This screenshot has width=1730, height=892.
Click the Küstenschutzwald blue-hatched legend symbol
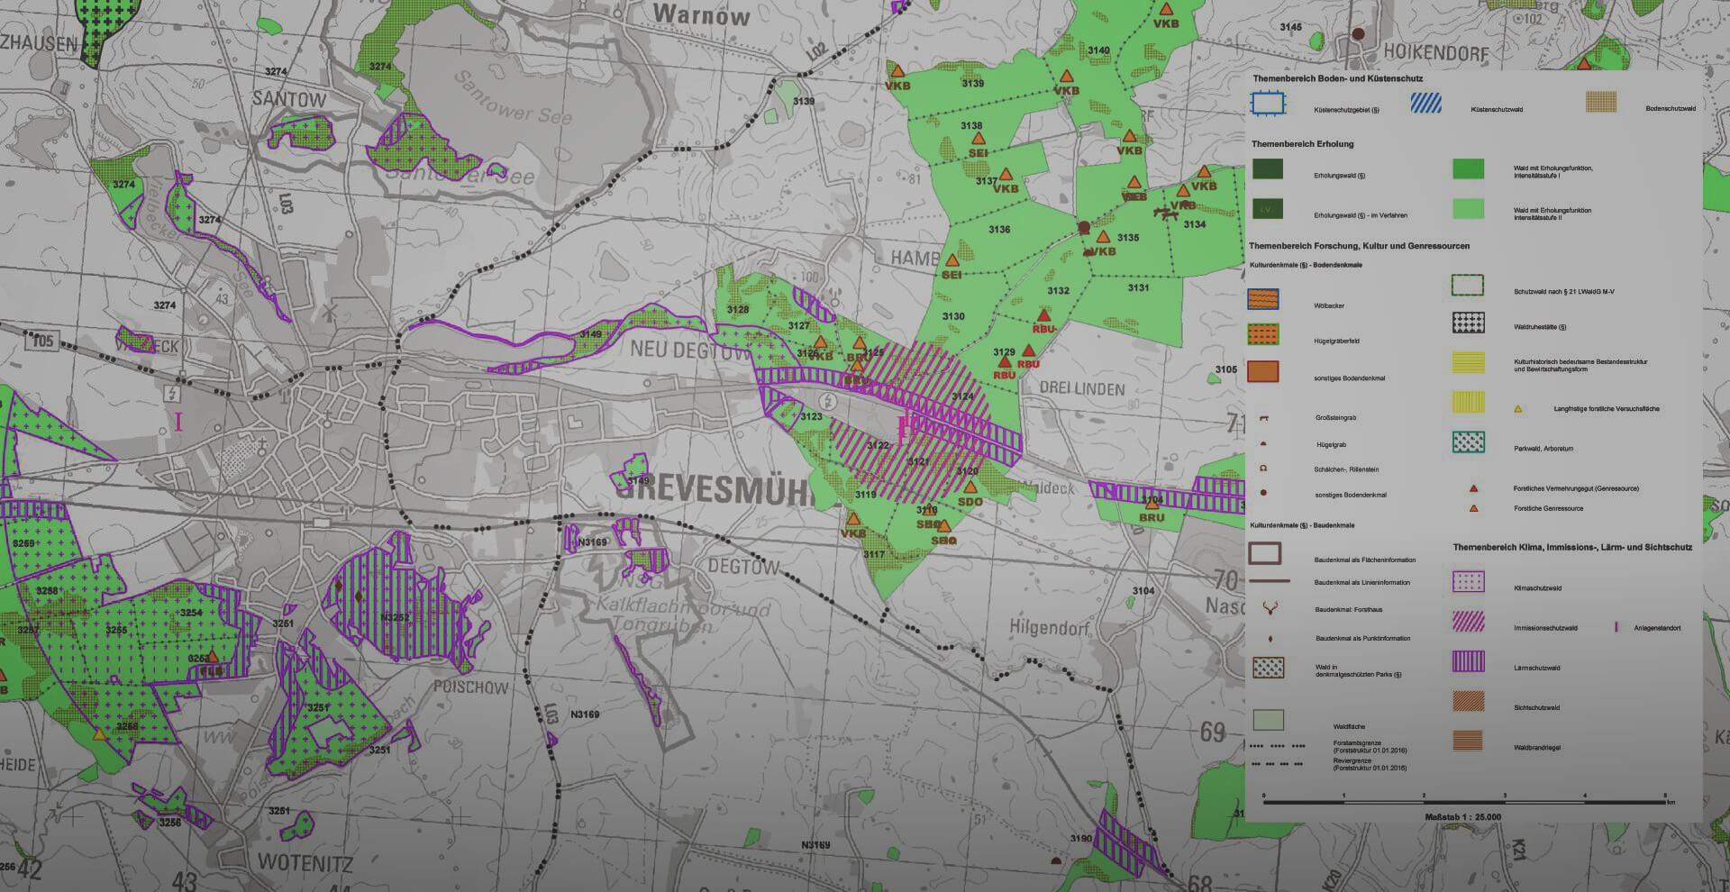pyautogui.click(x=1425, y=103)
